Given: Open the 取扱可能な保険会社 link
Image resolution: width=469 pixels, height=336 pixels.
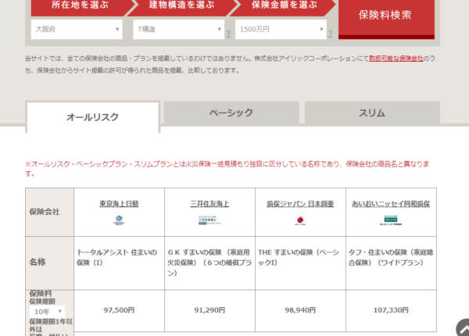Looking at the screenshot, I should (396, 59).
